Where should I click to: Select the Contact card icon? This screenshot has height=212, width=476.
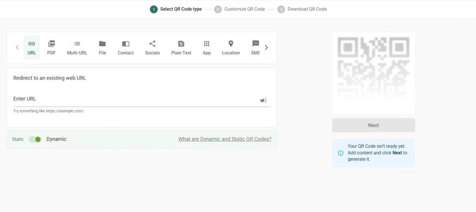(126, 44)
